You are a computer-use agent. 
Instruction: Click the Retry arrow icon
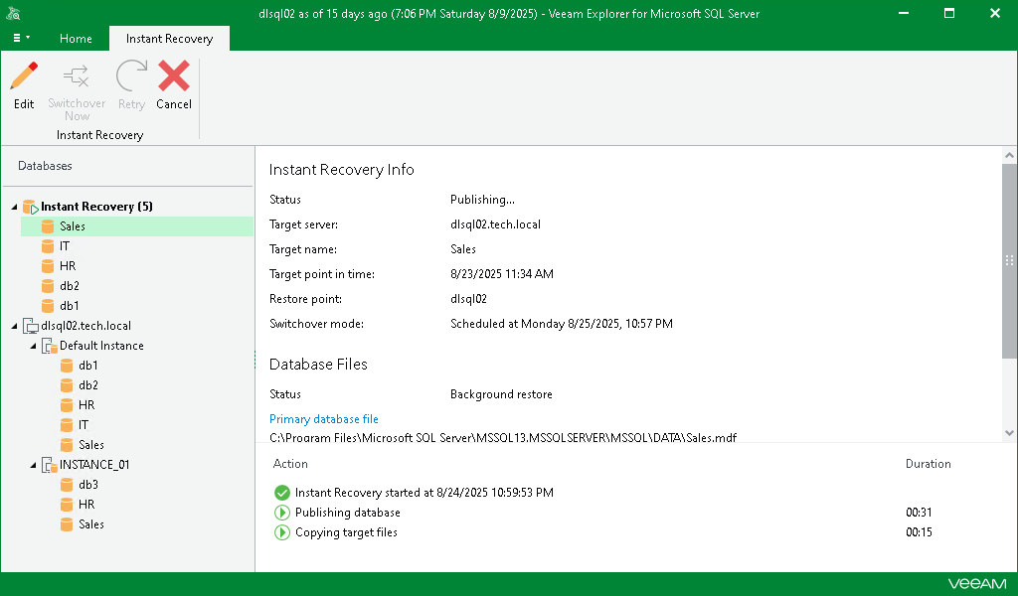point(131,78)
